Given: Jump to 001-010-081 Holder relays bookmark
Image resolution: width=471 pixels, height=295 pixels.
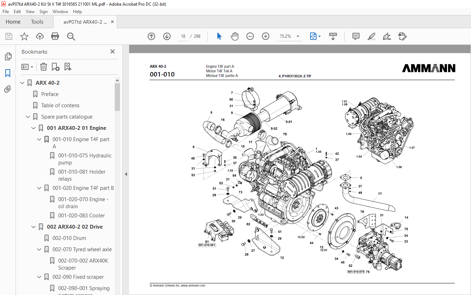Looking at the screenshot, I should tap(82, 175).
